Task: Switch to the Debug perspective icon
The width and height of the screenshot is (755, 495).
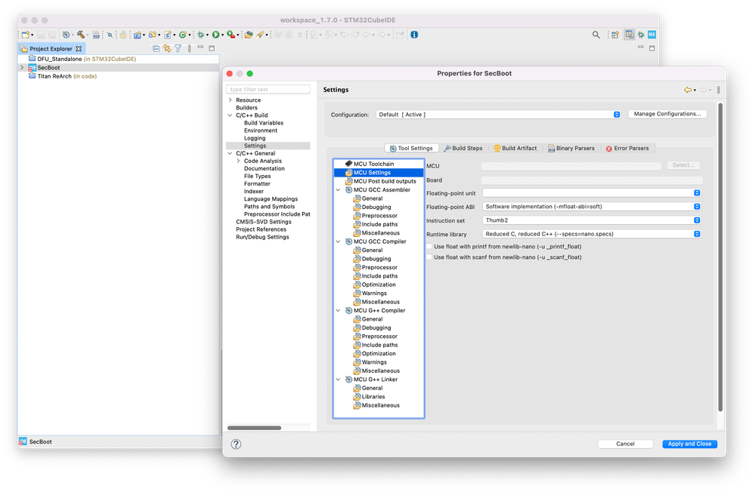Action: 641,35
